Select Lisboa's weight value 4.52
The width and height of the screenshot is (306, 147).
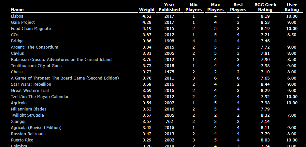[147, 16]
